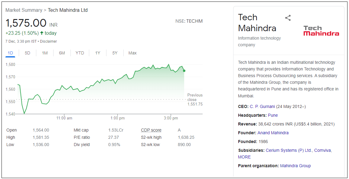Select the 5D time range tab
The image size is (349, 179).
[28, 53]
